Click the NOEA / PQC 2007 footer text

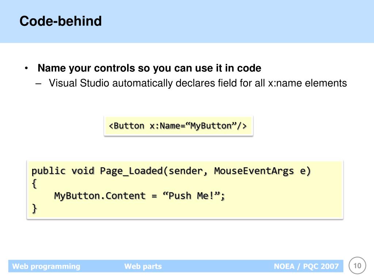click(306, 266)
